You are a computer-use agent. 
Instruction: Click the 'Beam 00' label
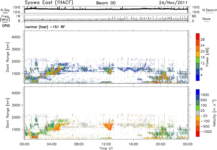pos(106,3)
